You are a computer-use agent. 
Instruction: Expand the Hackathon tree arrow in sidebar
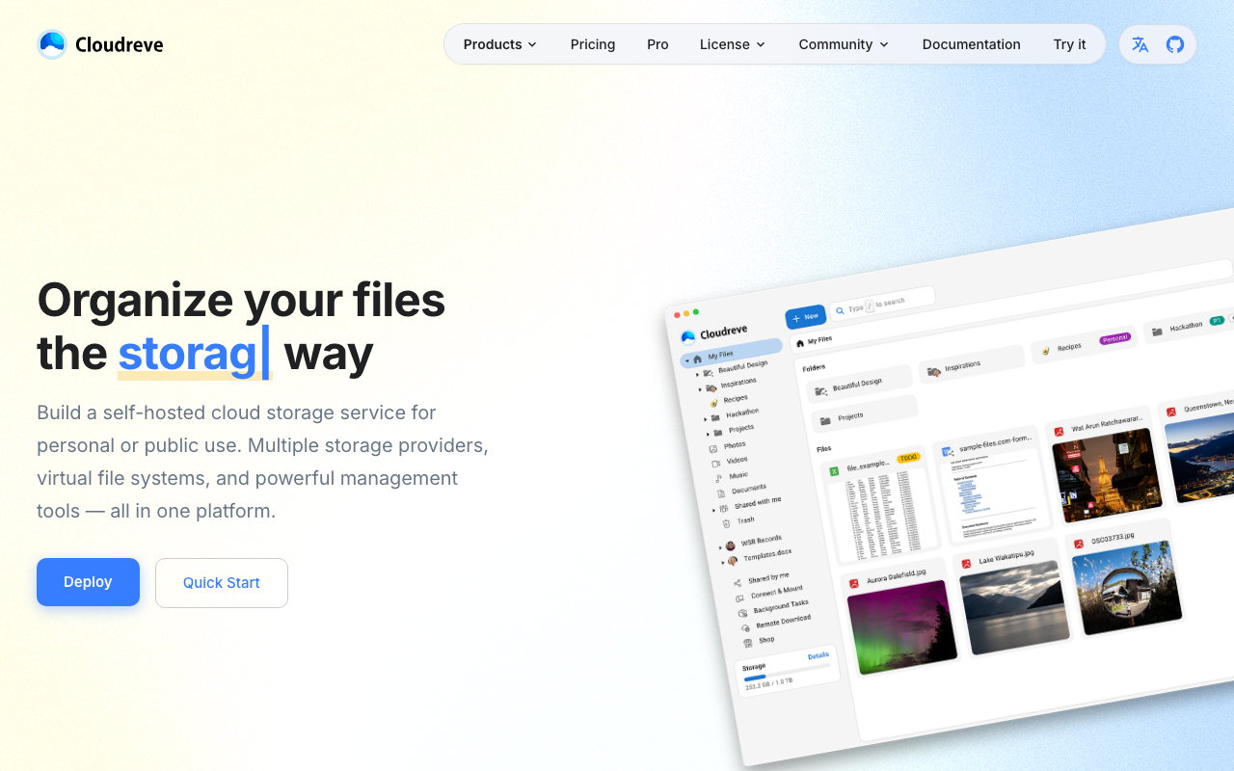(x=705, y=419)
